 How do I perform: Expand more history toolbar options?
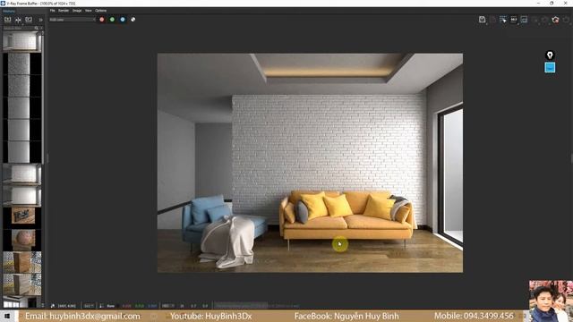point(40,20)
